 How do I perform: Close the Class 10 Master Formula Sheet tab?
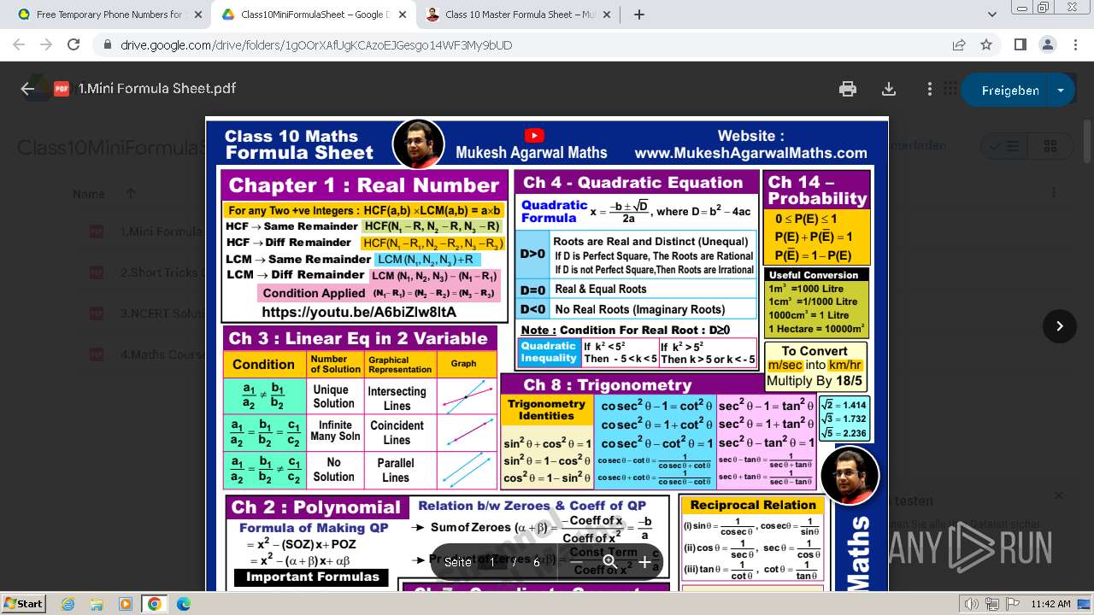tap(606, 15)
